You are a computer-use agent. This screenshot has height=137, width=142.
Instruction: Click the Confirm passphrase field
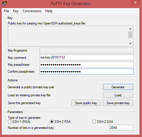click(x=87, y=72)
